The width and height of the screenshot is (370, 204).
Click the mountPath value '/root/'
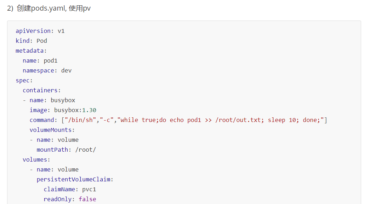(86, 150)
